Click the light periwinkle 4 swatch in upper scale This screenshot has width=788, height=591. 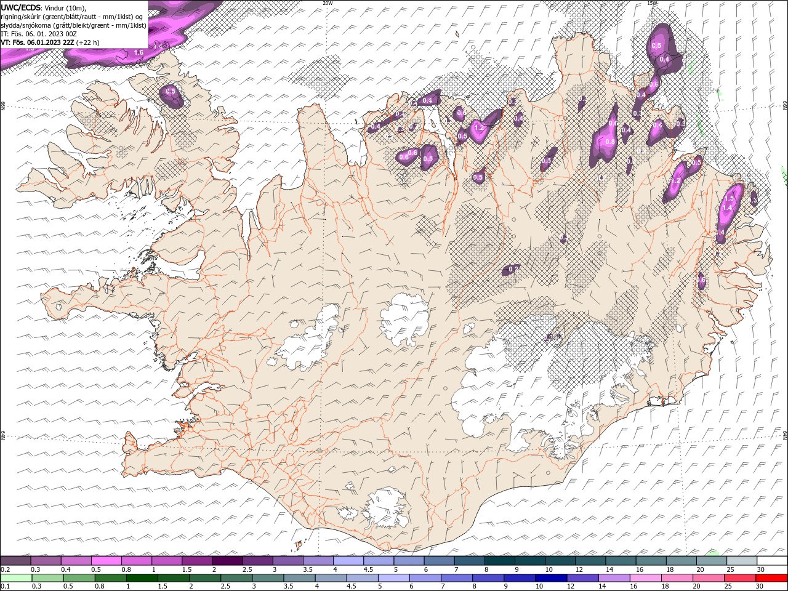[x=348, y=561]
